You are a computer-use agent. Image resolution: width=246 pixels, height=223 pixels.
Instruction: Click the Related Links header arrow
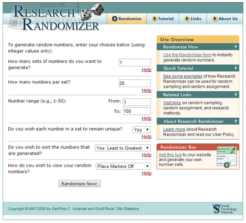pyautogui.click(x=236, y=94)
